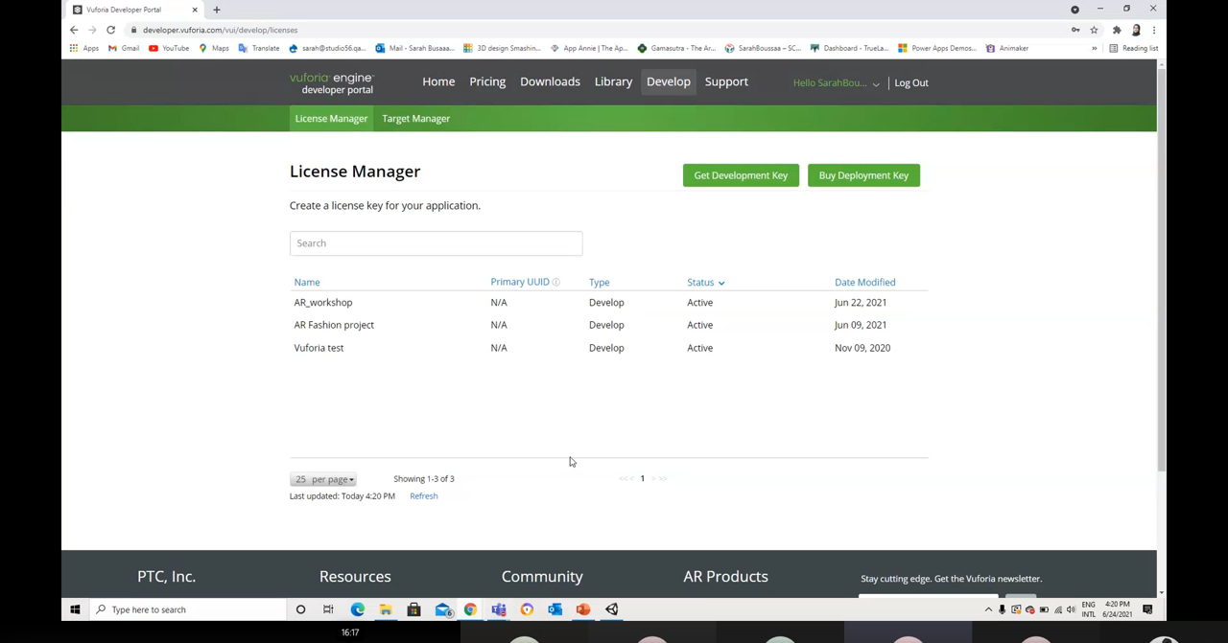Open PowerPoint from the taskbar
This screenshot has height=643, width=1228.
[583, 609]
